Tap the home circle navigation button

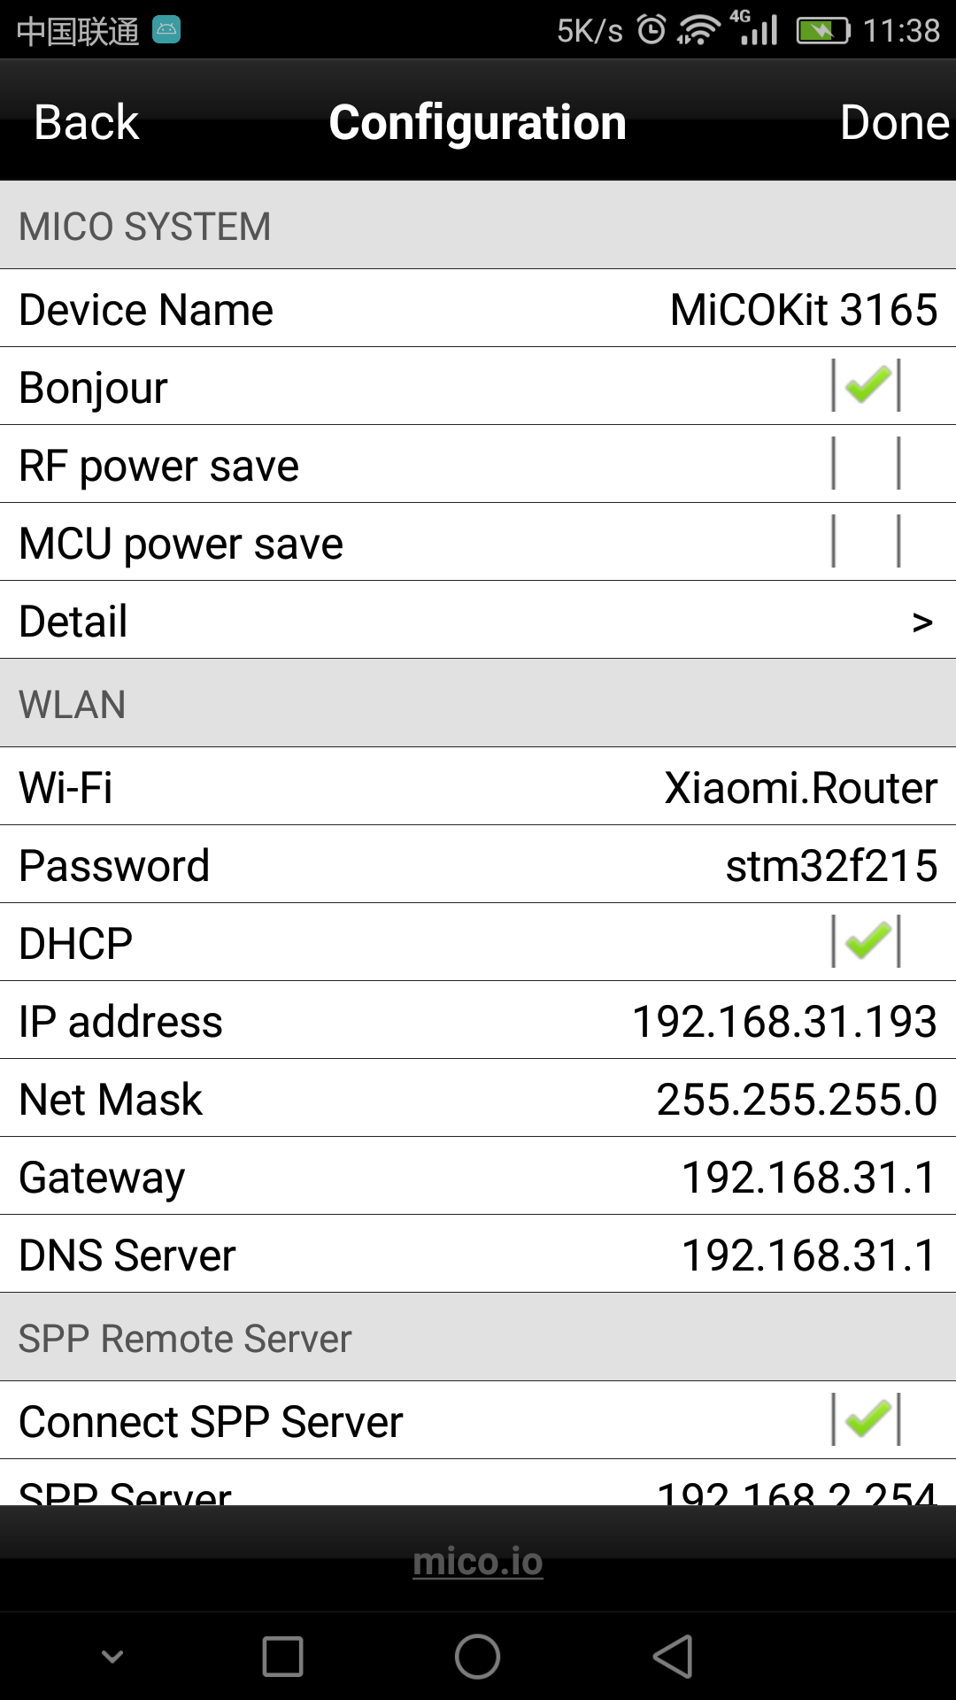click(x=478, y=1657)
